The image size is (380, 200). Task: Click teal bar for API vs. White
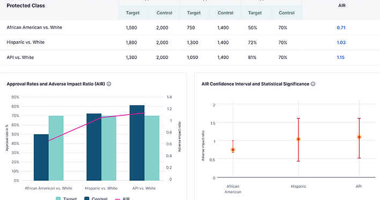point(152,148)
